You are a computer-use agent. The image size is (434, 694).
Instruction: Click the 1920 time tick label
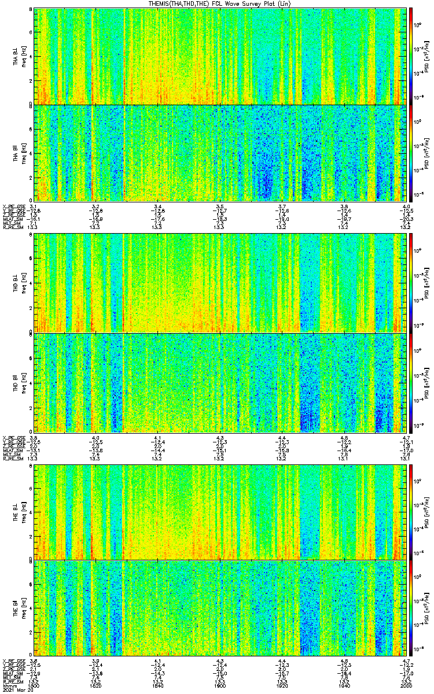point(282,686)
